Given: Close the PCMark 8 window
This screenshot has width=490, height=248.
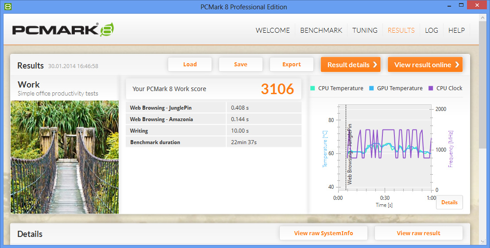Looking at the screenshot, I should click(x=477, y=5).
